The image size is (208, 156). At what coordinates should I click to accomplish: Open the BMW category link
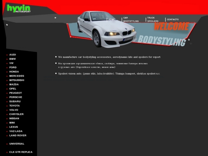[x=12, y=59]
